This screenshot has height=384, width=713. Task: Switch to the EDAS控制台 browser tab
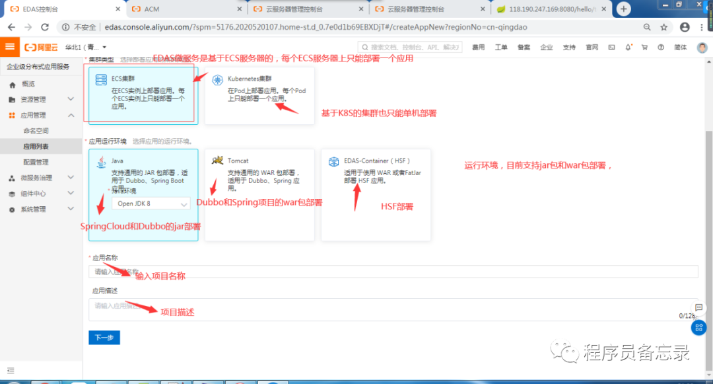(65, 9)
